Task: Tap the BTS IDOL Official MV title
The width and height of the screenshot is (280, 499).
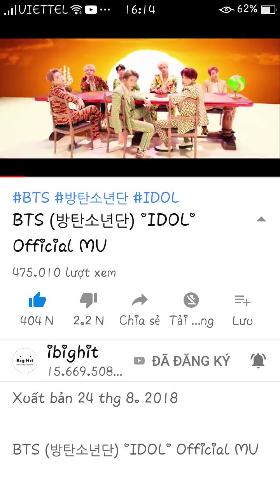Action: pos(104,233)
